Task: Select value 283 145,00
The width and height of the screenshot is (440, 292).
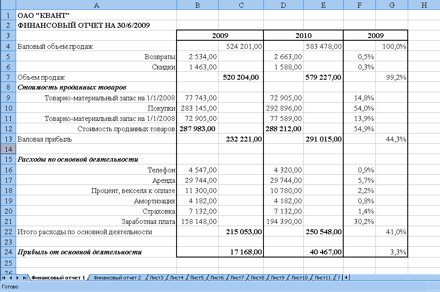Action: (x=198, y=108)
